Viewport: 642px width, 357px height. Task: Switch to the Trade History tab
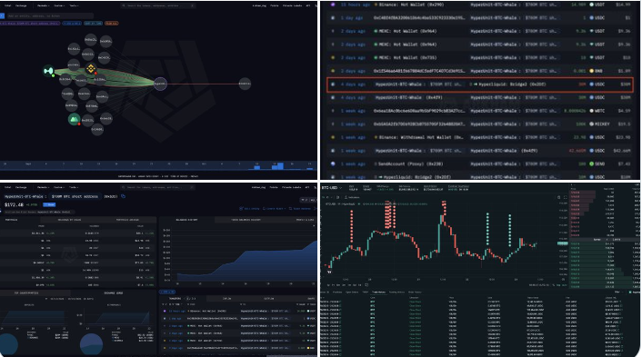[378, 292]
